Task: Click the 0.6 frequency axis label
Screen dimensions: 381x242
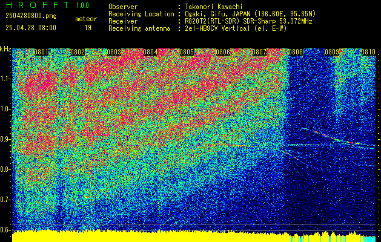Action: pyautogui.click(x=5, y=230)
